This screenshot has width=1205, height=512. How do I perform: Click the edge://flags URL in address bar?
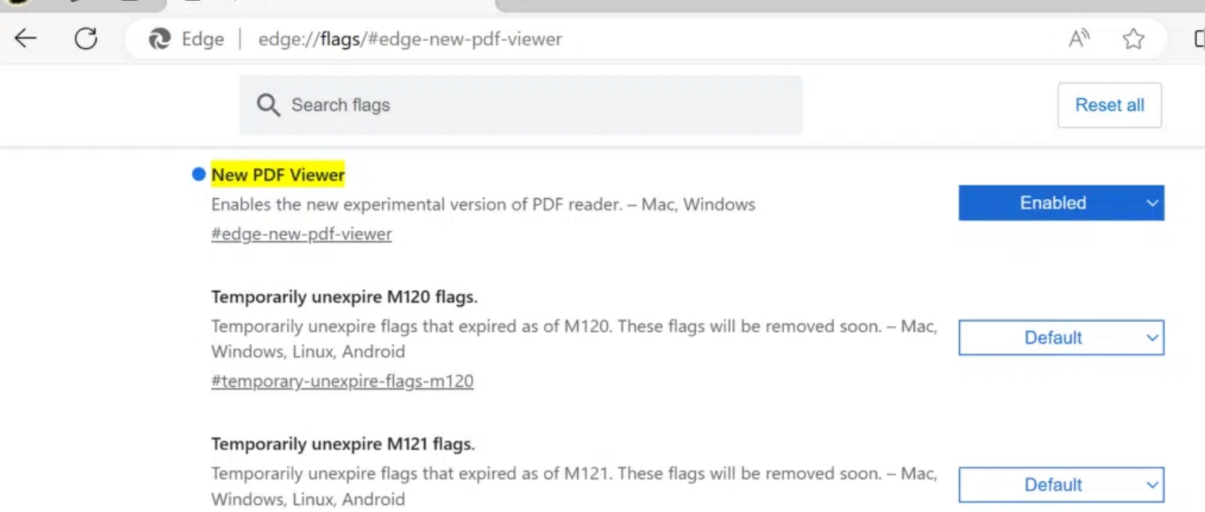click(410, 39)
